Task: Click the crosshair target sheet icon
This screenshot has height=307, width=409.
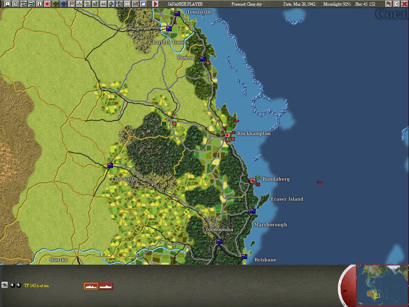Action: point(119,4)
